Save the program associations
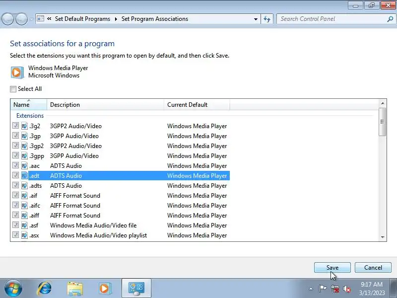The width and height of the screenshot is (397, 298). tap(332, 267)
